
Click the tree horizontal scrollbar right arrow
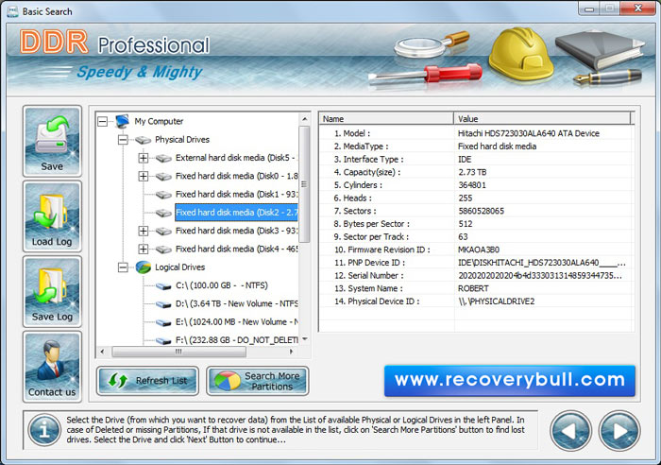(291, 352)
